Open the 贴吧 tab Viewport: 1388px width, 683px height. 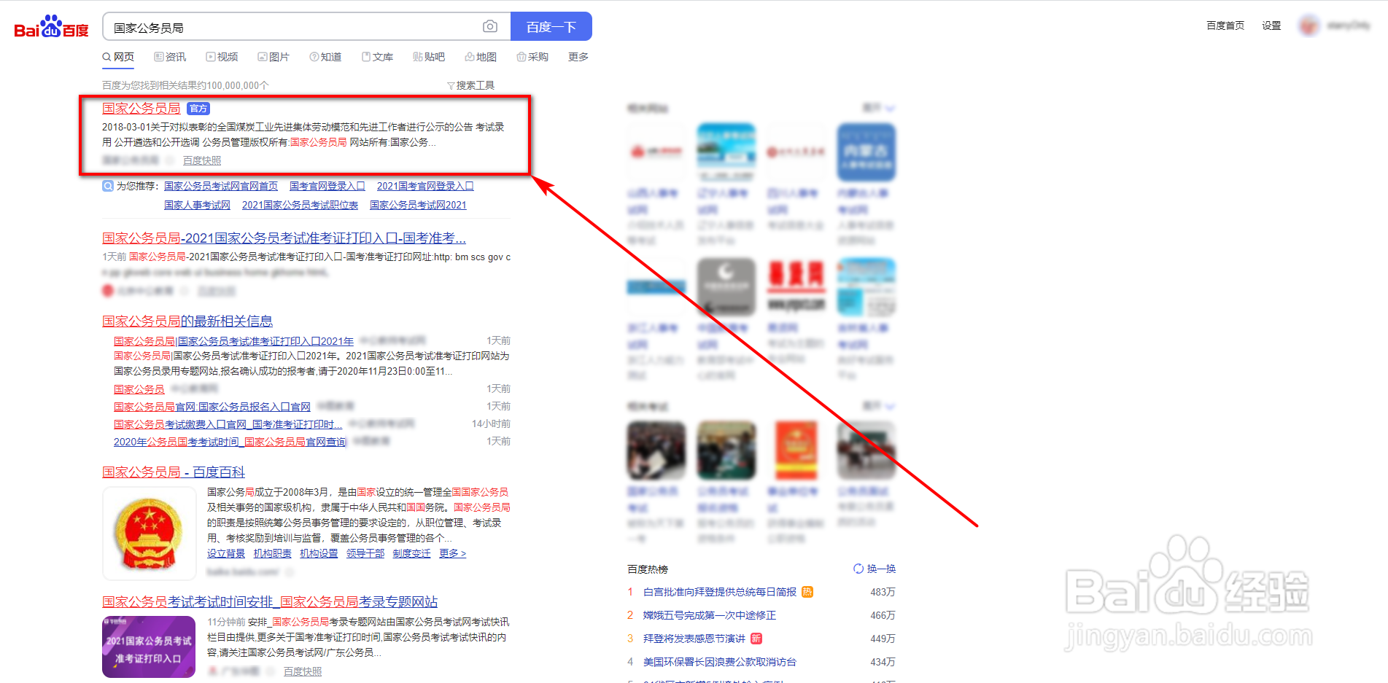429,57
